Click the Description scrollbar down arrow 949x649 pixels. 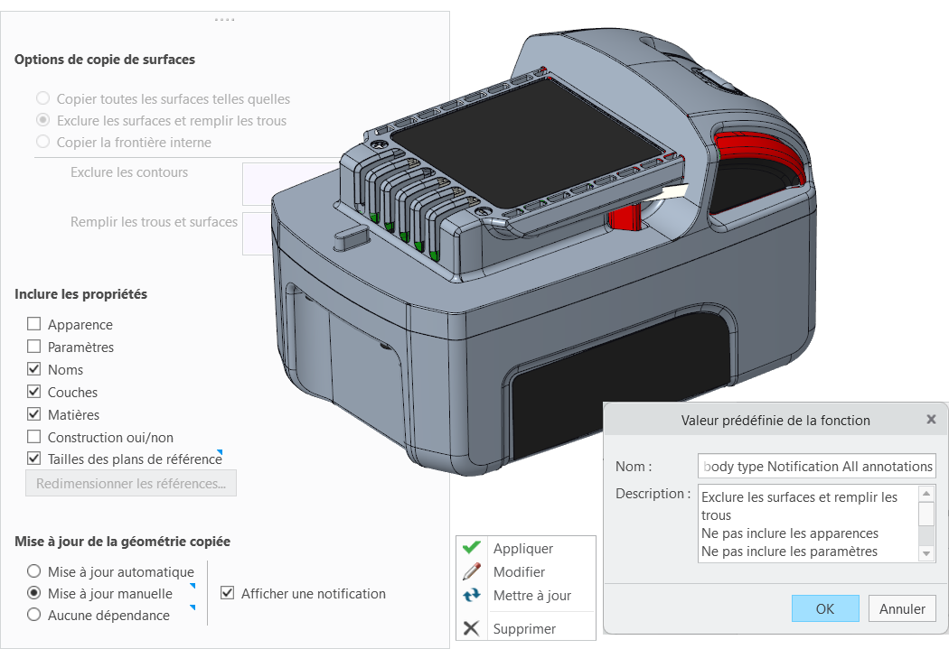pos(926,553)
